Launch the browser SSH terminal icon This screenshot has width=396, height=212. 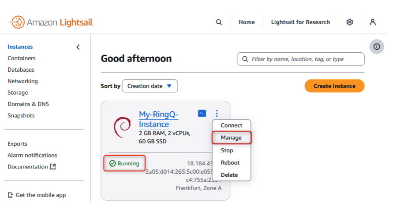click(202, 113)
